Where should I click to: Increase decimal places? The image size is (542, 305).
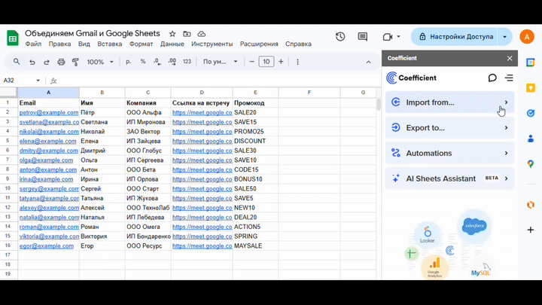[x=172, y=62]
